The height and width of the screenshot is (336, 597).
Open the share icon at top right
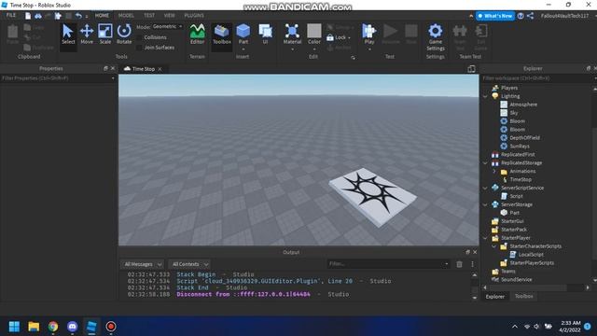coord(531,16)
